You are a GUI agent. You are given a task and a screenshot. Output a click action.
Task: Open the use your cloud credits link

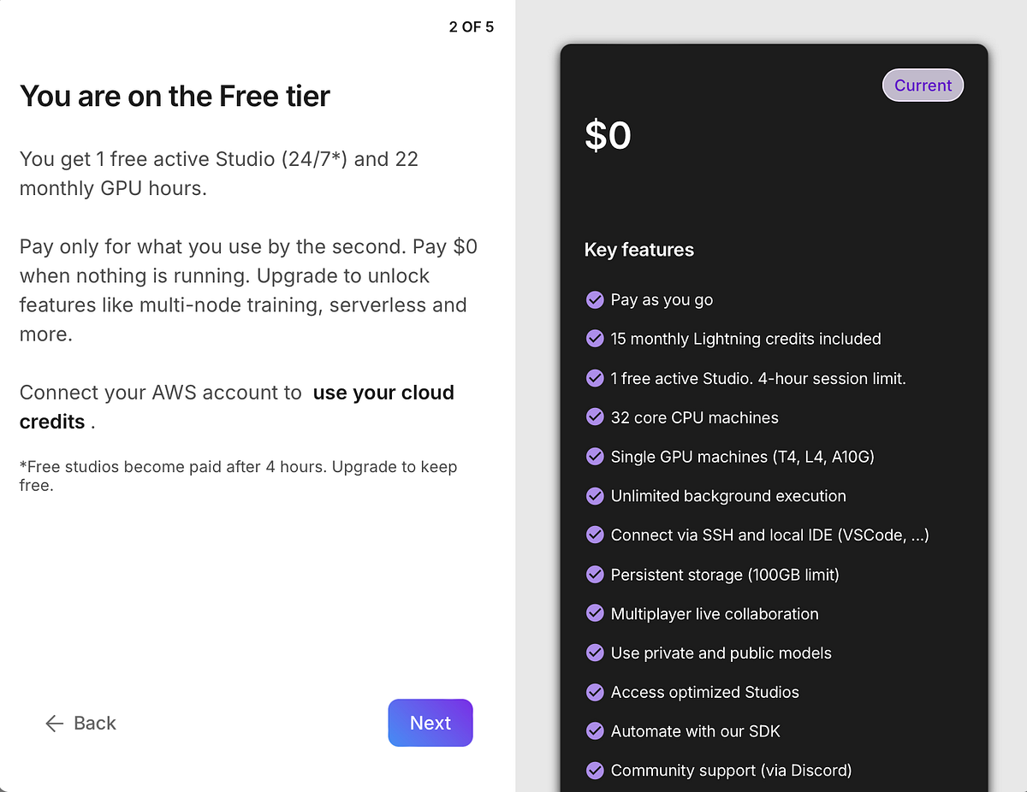237,407
